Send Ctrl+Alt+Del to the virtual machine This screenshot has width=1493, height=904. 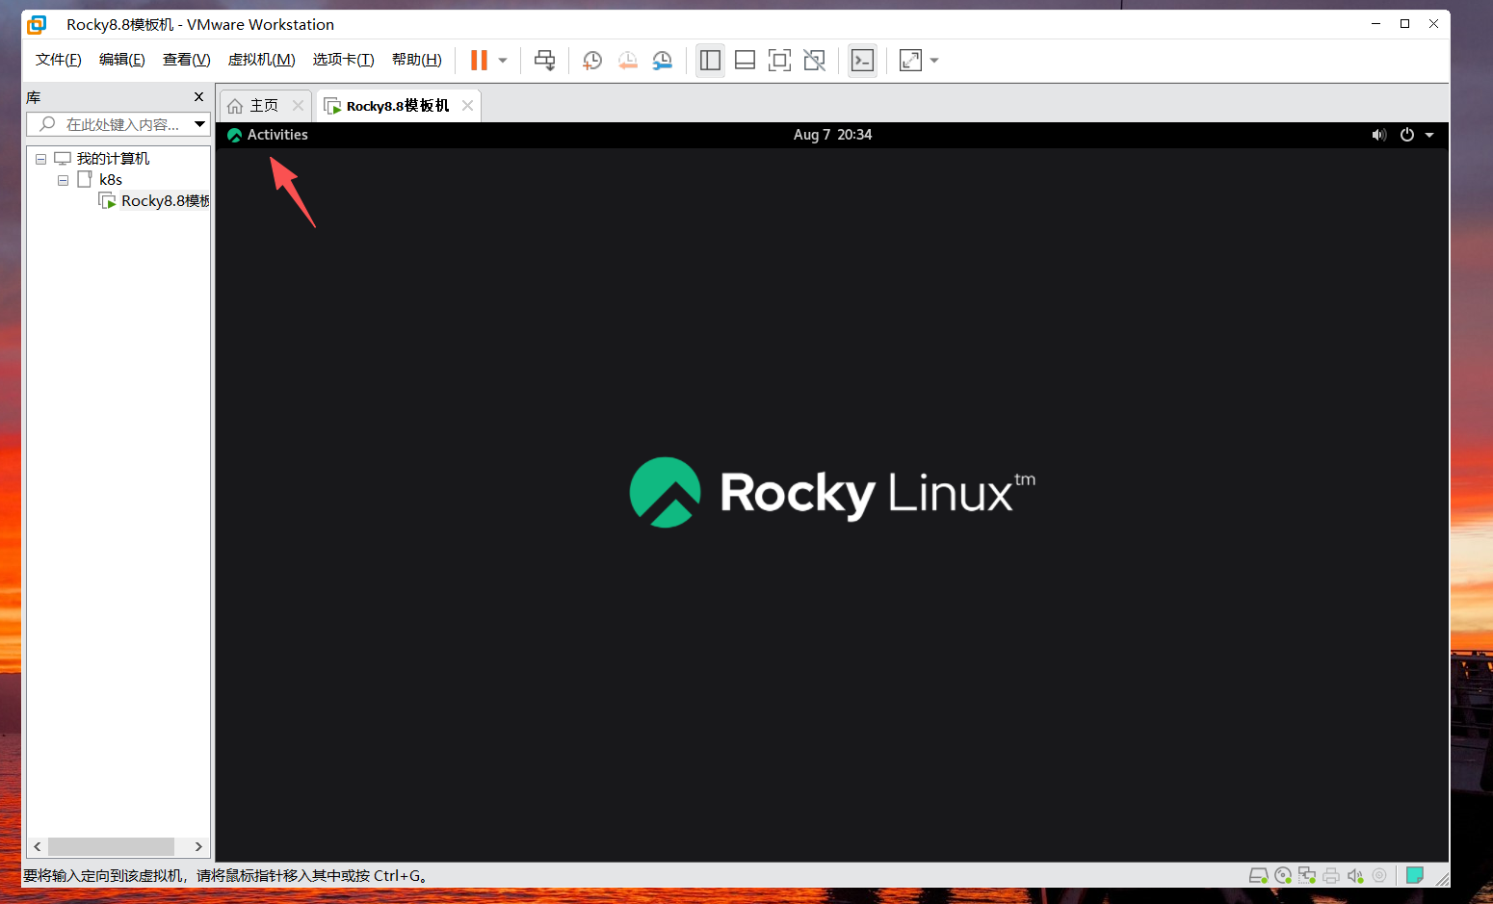pyautogui.click(x=545, y=61)
